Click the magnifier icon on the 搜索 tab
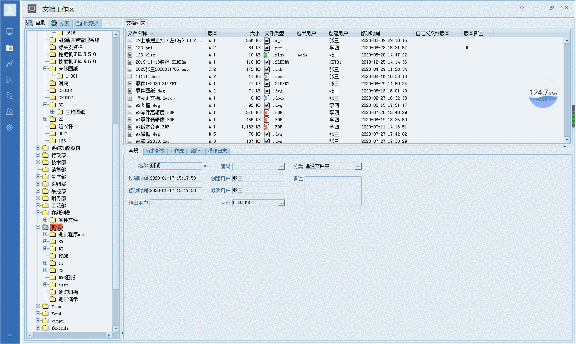 [x=54, y=23]
